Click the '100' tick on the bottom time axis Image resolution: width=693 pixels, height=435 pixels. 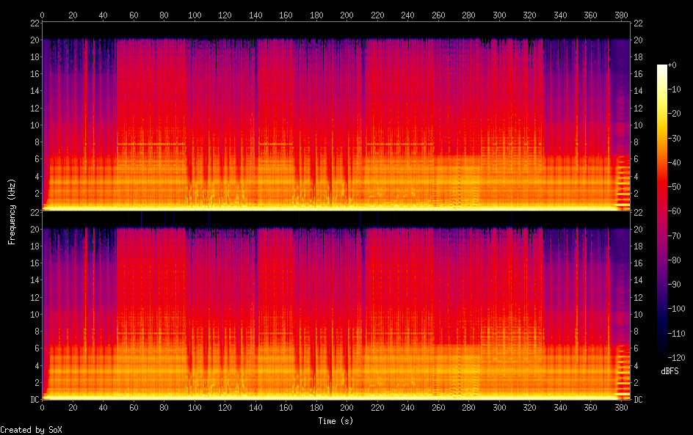pos(195,408)
